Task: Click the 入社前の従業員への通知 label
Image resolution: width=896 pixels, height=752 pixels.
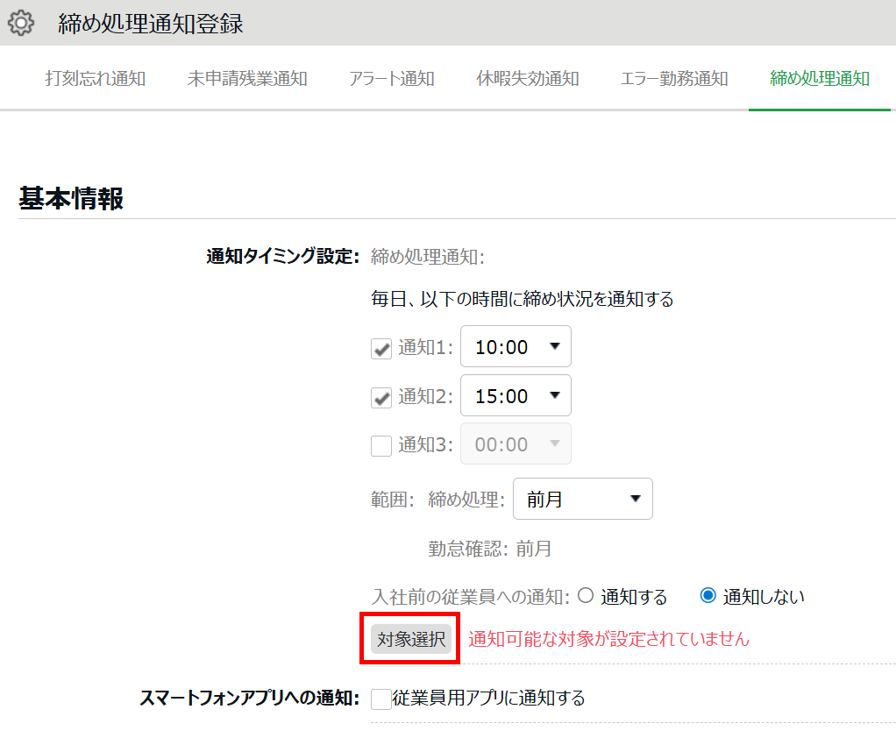Action: (470, 597)
